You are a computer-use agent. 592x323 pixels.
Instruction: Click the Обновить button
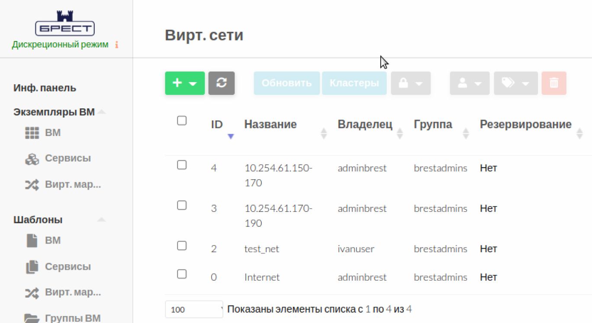coord(286,83)
